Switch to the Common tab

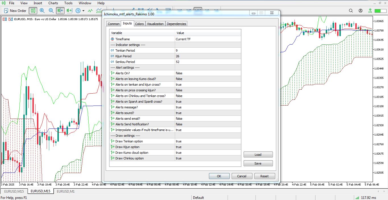114,24
